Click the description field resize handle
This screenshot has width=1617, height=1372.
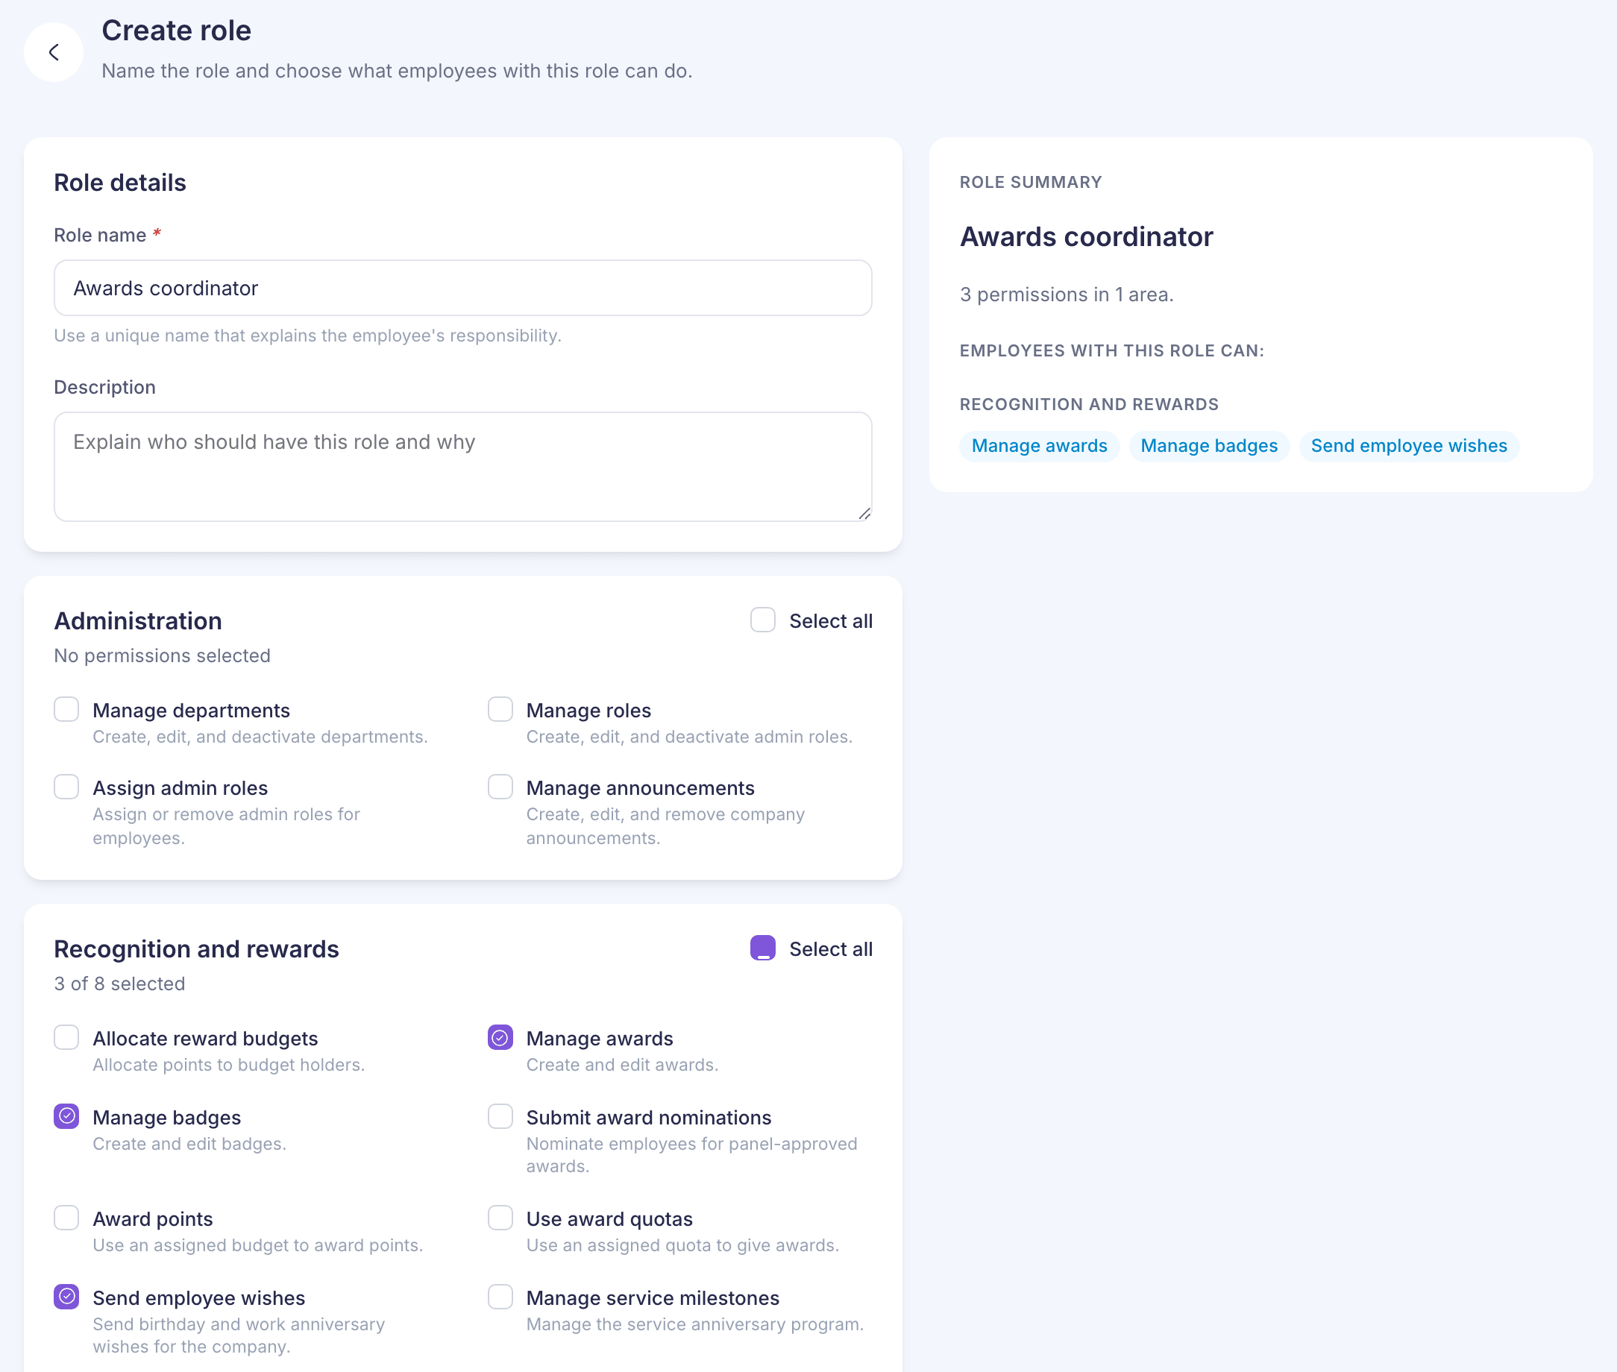pyautogui.click(x=864, y=513)
